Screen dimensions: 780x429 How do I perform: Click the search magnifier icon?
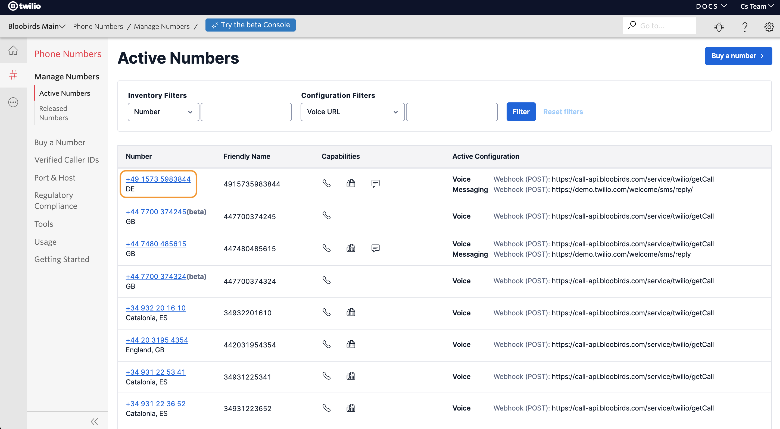pyautogui.click(x=632, y=25)
